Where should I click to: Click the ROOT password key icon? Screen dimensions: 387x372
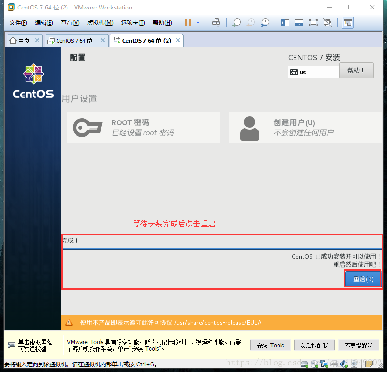coord(87,128)
